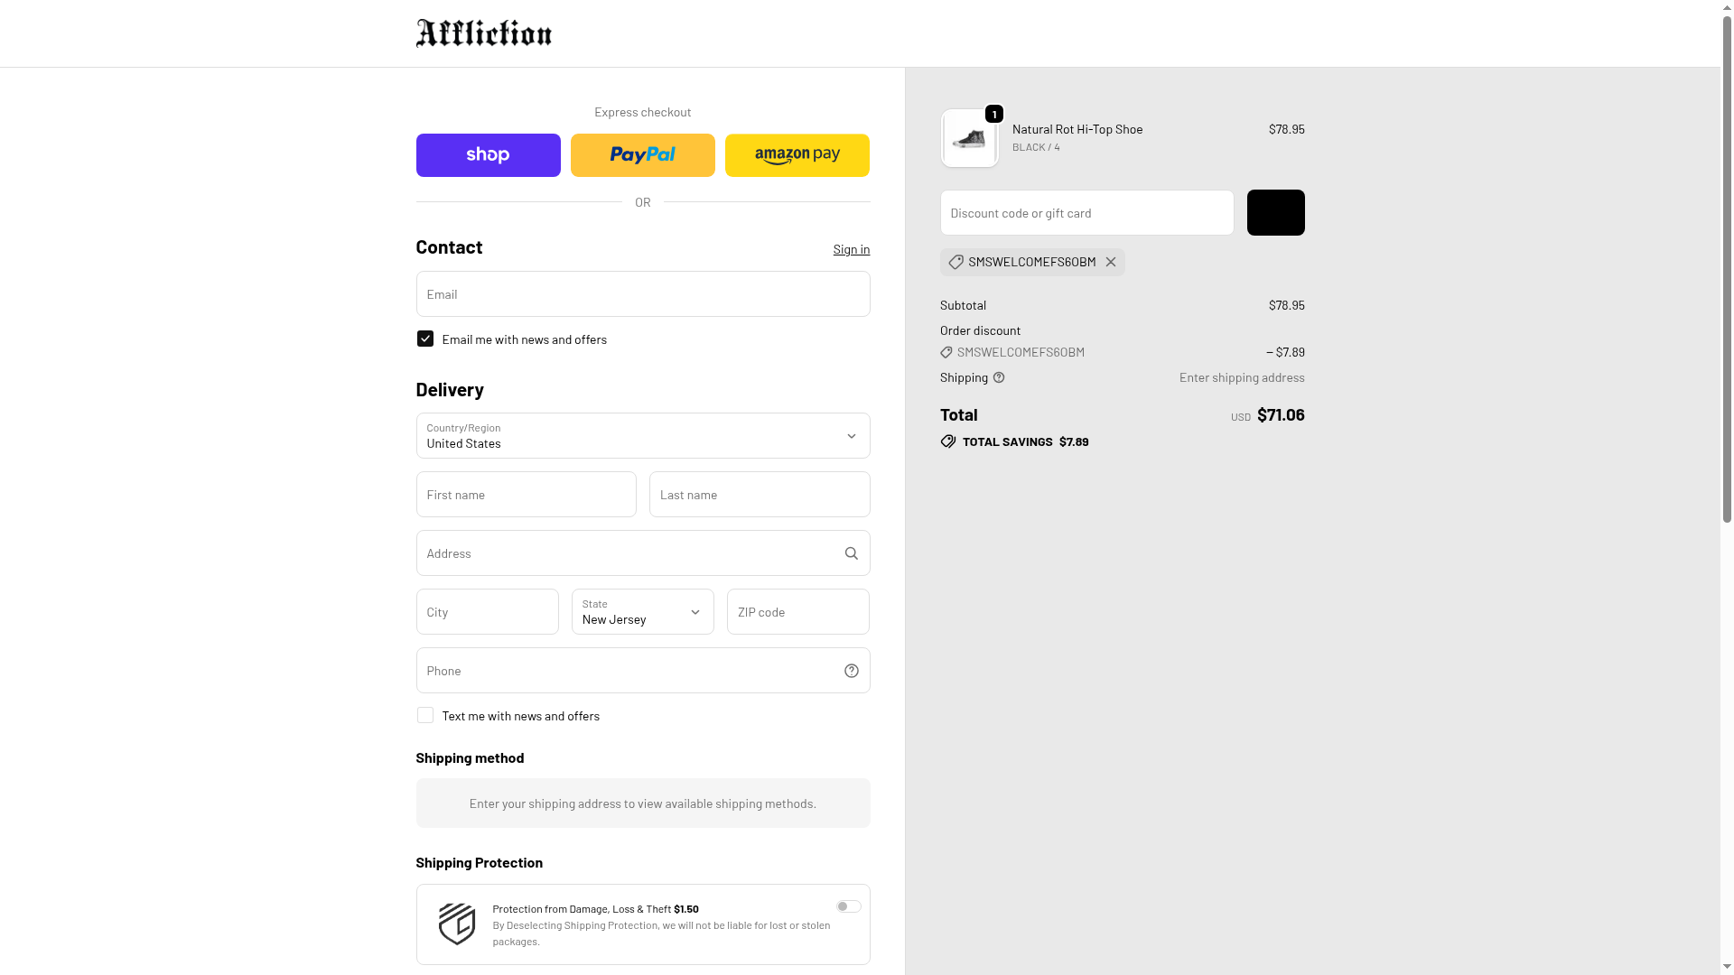1734x975 pixels.
Task: Click the Discount code or gift card field
Action: click(x=1086, y=213)
